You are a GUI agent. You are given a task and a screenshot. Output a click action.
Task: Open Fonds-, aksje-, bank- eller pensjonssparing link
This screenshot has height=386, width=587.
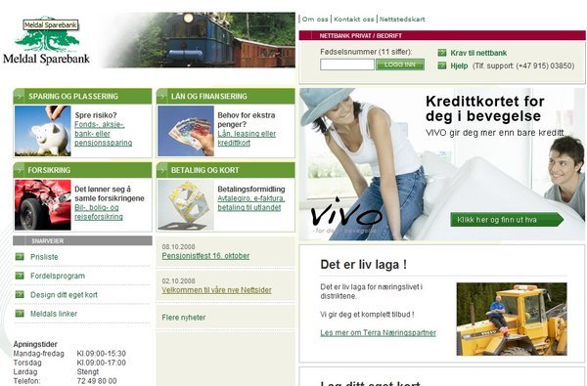[104, 134]
